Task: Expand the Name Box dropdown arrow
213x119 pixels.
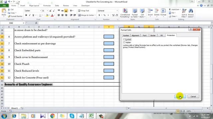Action: (x=23, y=23)
